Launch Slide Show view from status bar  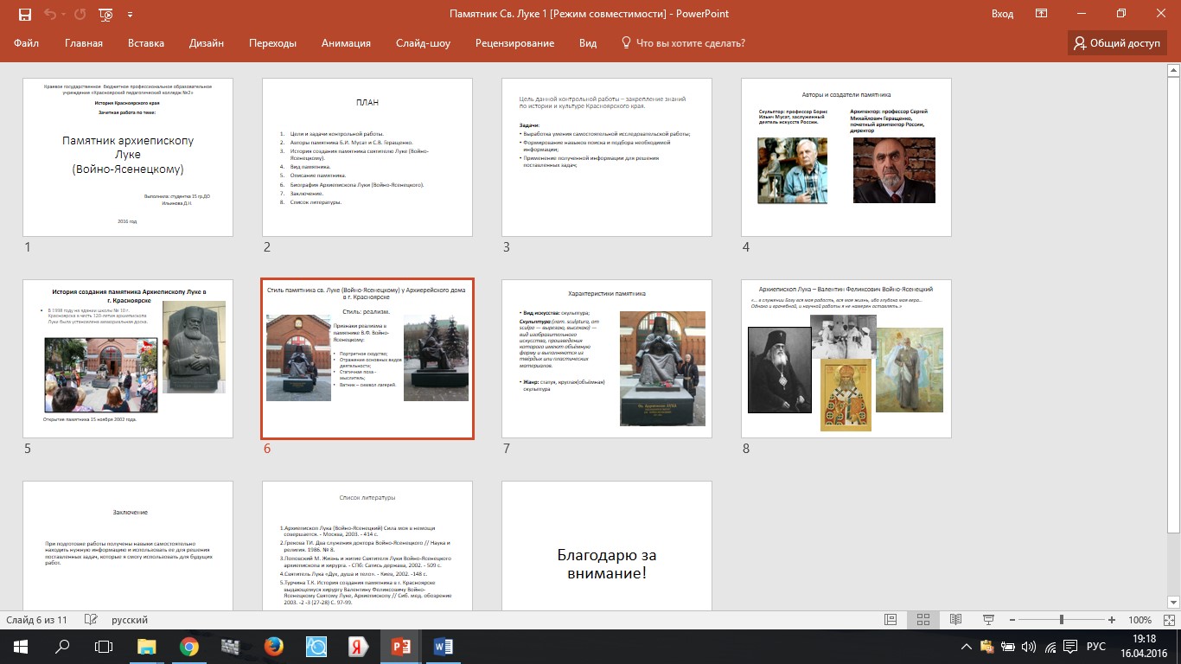click(x=987, y=620)
